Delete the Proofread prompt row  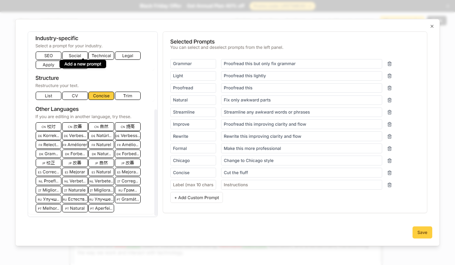point(389,88)
